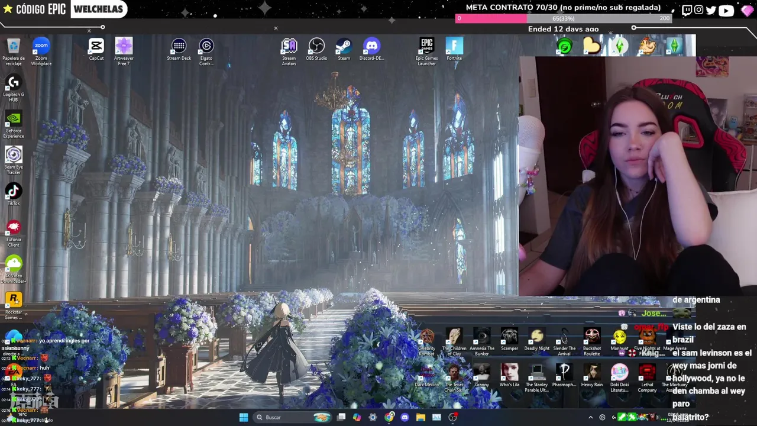The width and height of the screenshot is (757, 426).
Task: Launch Buckshot Roulette shortcut
Action: coord(591,342)
